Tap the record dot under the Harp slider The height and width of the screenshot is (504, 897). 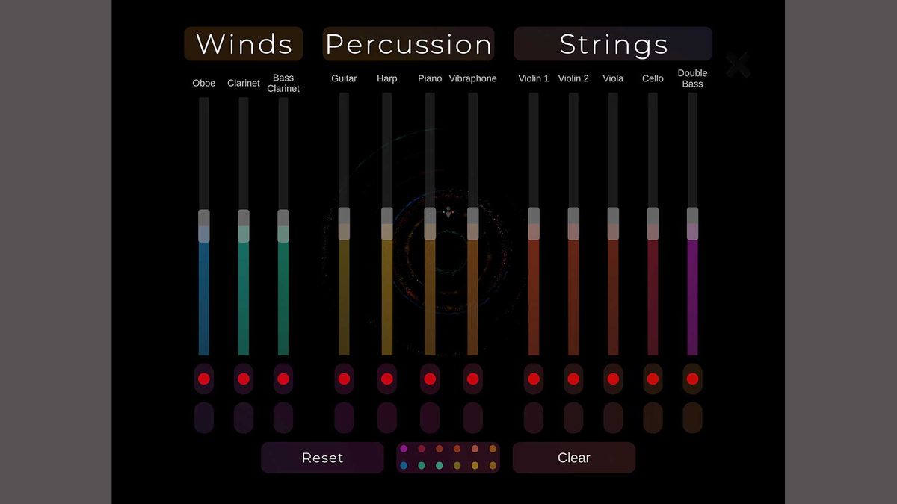386,379
